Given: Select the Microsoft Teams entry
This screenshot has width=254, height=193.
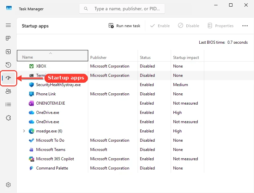Looking at the screenshot, I should coord(51,150).
